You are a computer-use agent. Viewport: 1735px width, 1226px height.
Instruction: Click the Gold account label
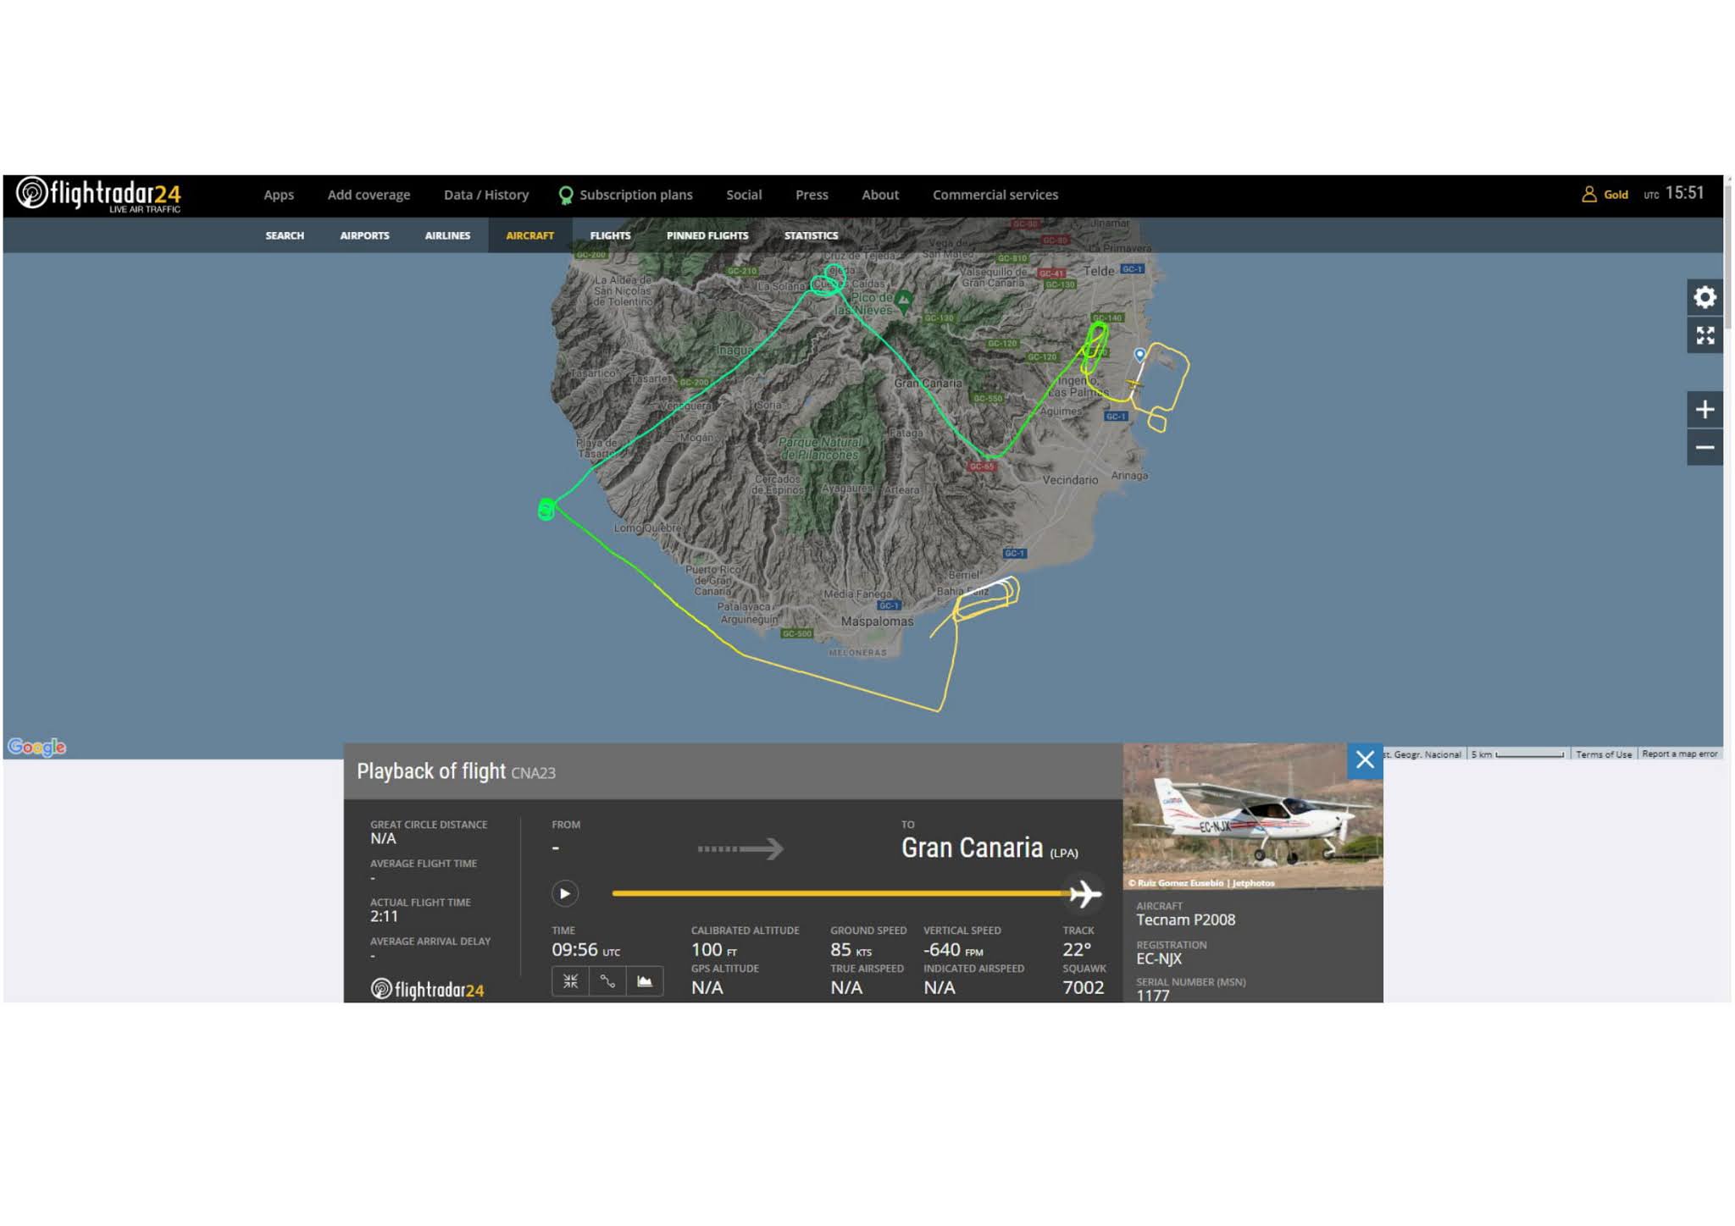[x=1616, y=195]
